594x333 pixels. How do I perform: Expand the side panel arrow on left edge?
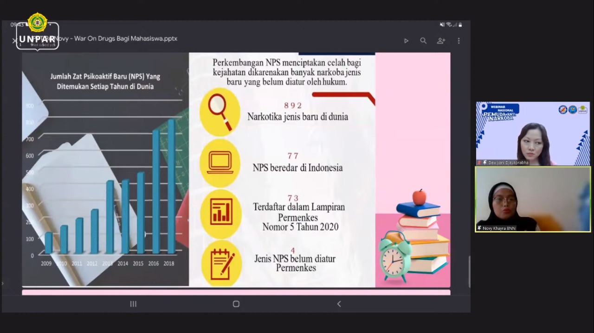pos(2,283)
